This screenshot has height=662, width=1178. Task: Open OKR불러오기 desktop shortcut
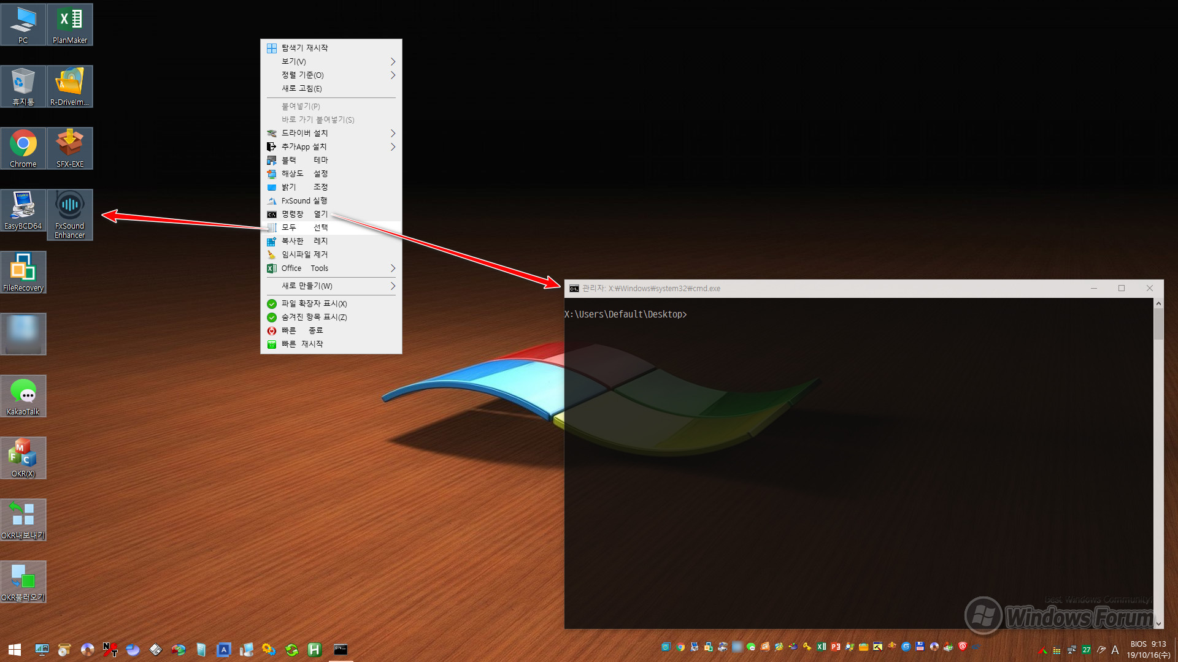coord(23,582)
